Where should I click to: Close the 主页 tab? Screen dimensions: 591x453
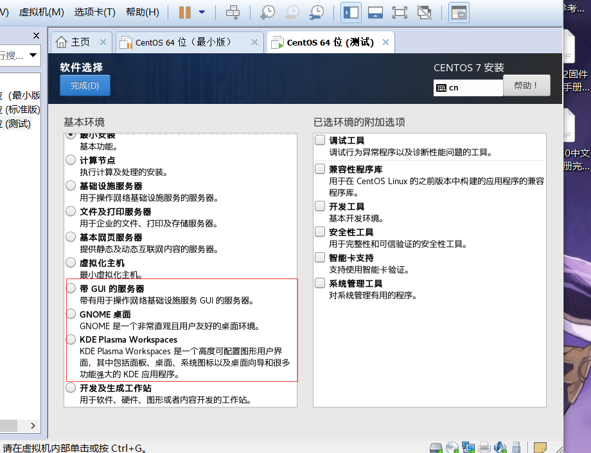coord(103,42)
